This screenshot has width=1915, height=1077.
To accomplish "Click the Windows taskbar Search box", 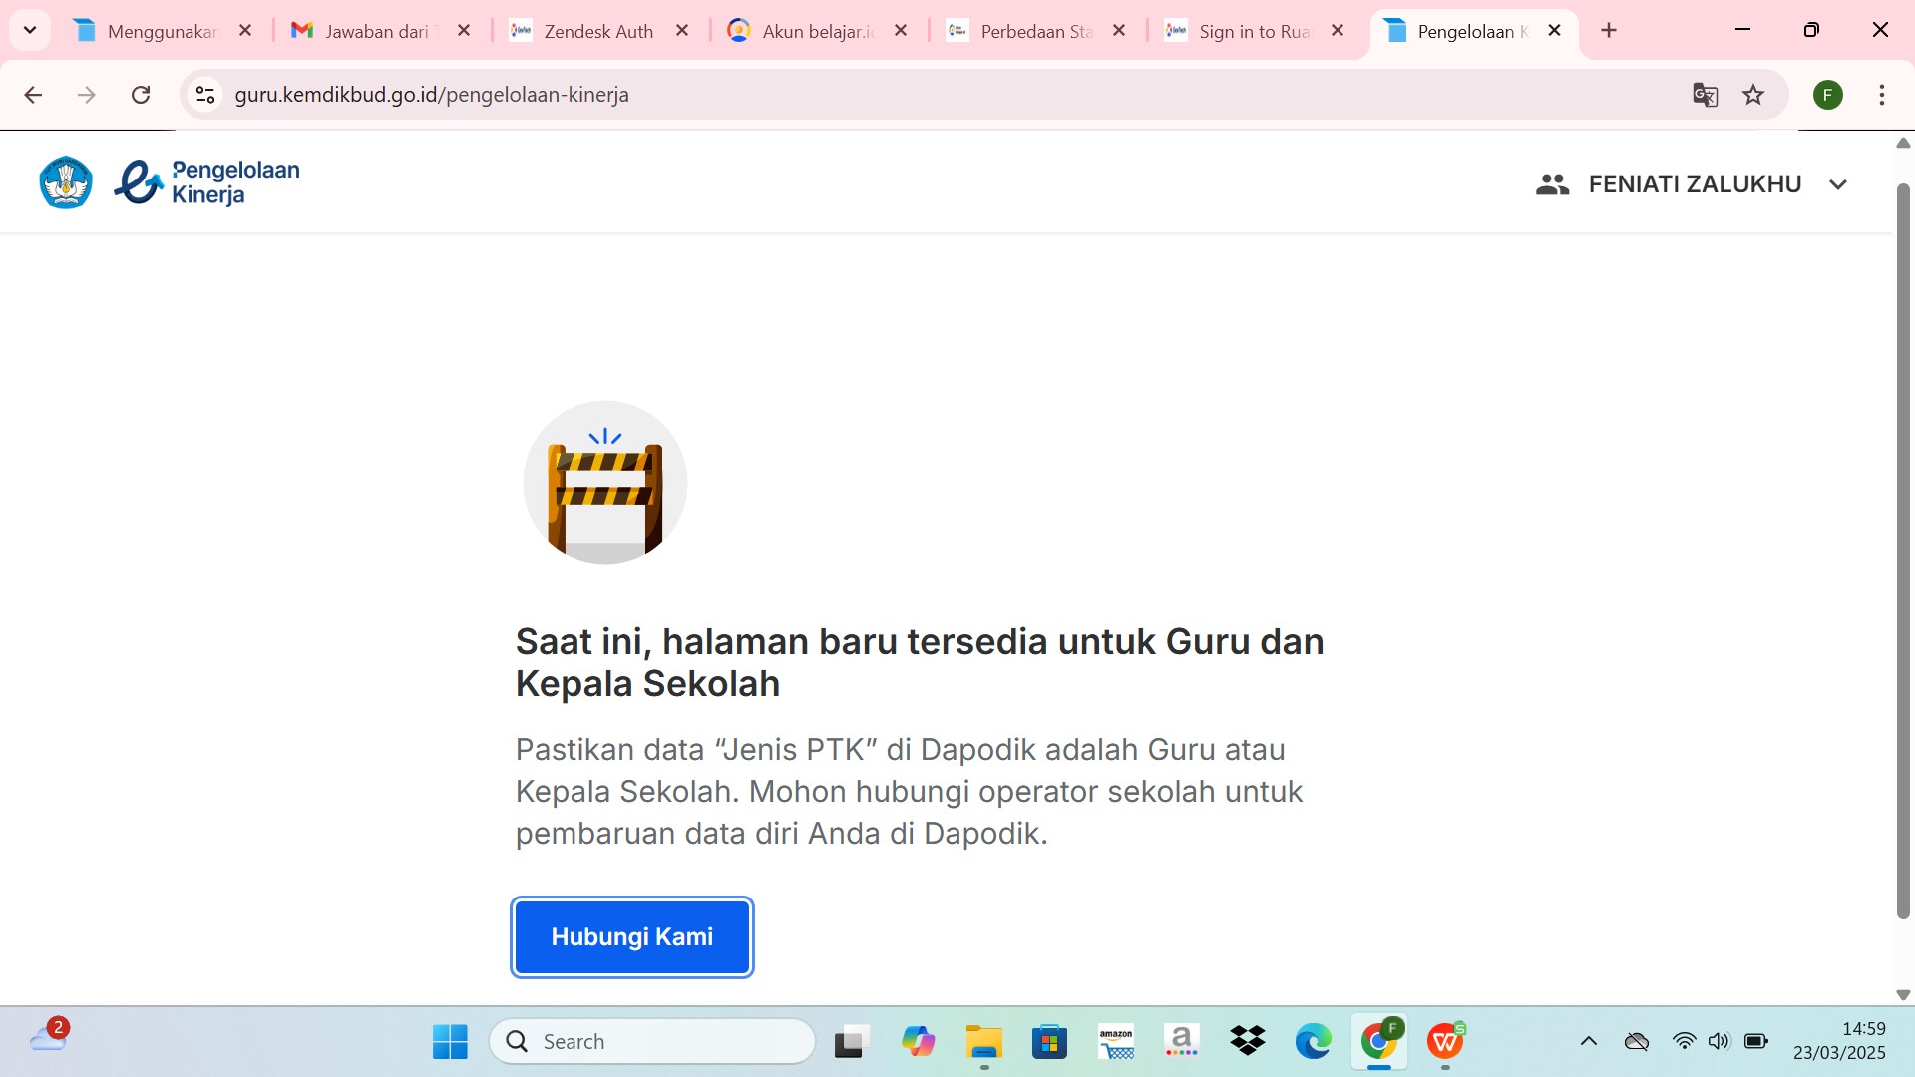I will 653,1041.
